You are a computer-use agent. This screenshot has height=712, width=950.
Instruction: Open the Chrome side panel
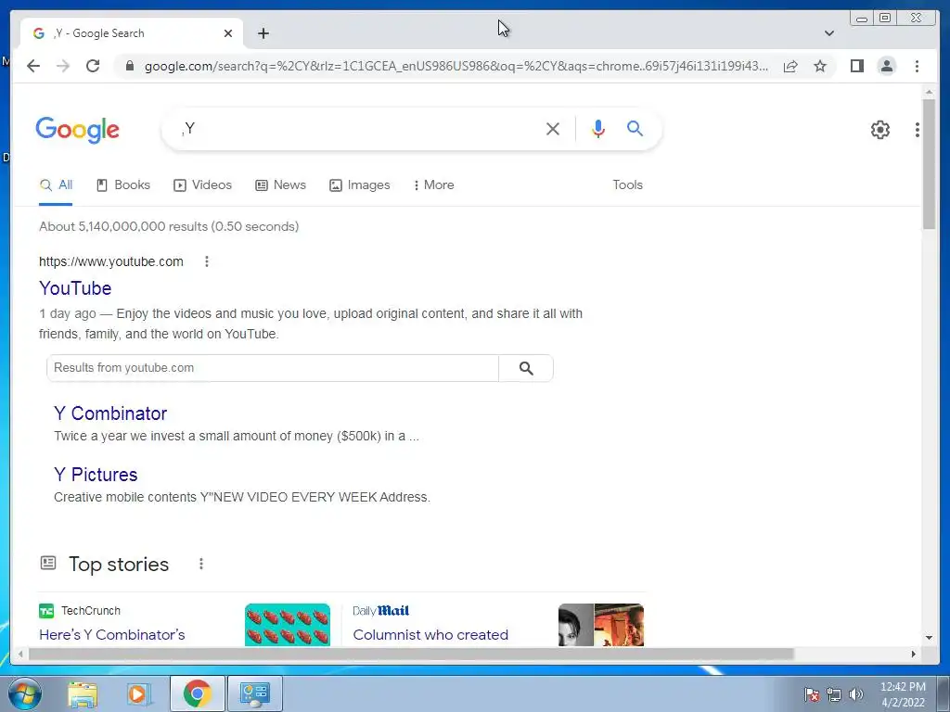(x=856, y=66)
